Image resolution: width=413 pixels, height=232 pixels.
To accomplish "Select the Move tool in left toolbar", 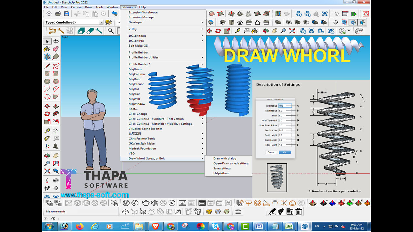I will (x=47, y=106).
